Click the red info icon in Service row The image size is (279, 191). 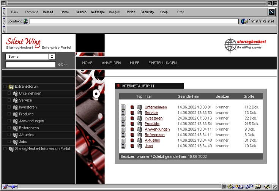pyautogui.click(x=132, y=113)
